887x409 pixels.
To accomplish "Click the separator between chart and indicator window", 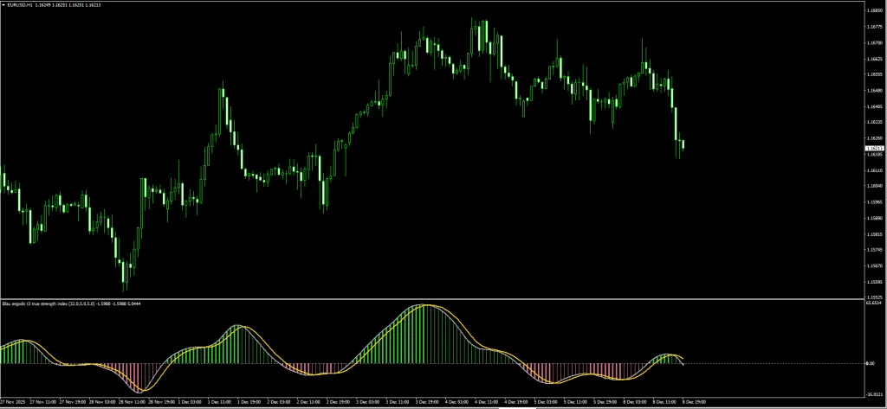I will click(433, 299).
